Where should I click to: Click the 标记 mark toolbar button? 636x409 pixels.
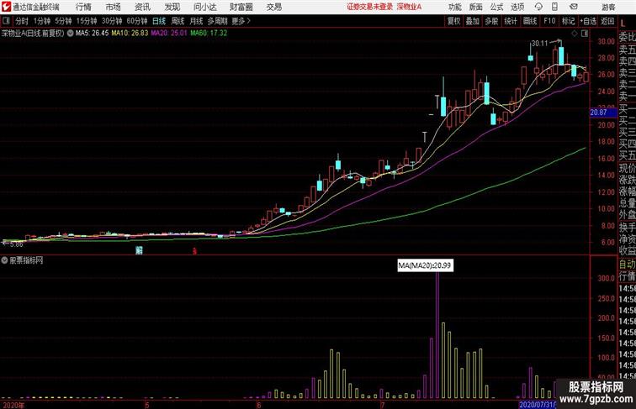click(568, 21)
